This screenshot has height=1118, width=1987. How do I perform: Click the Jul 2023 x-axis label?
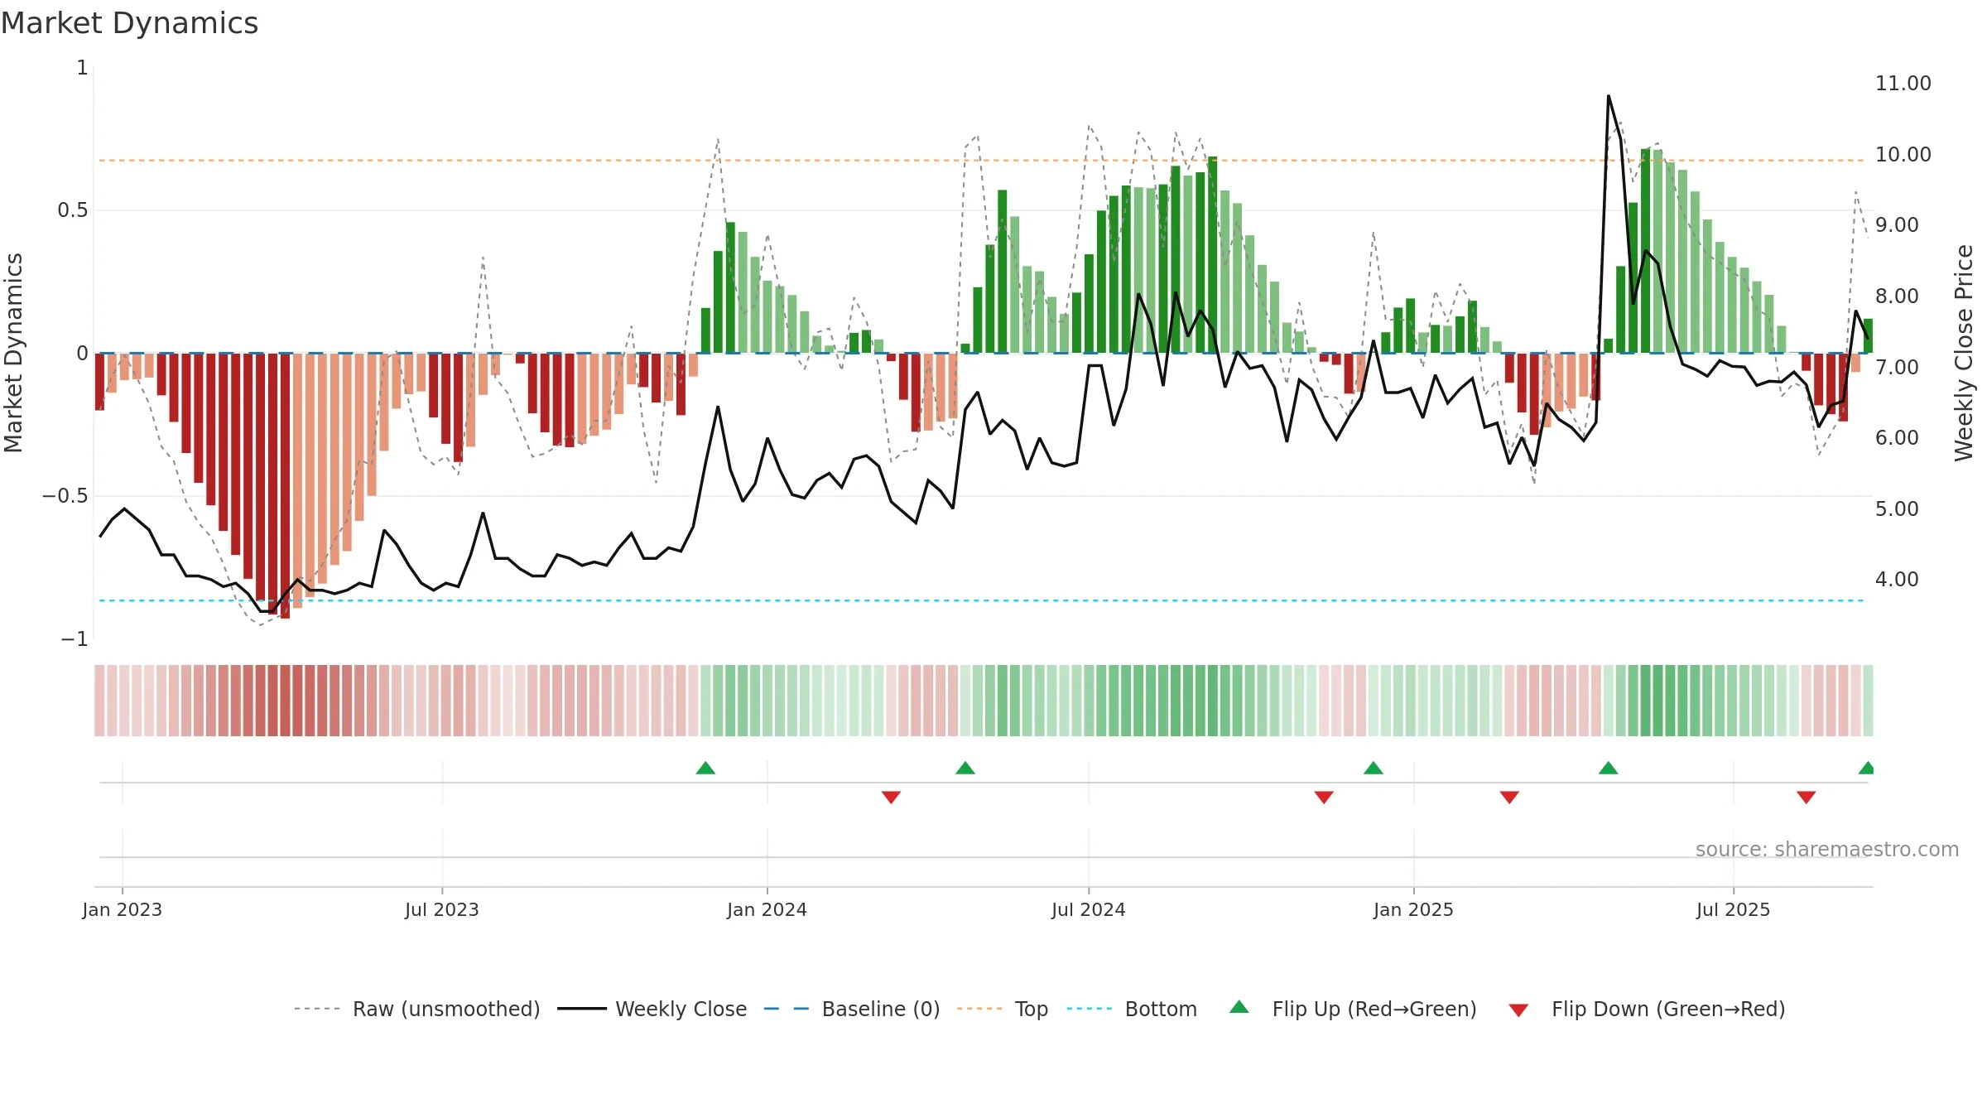pyautogui.click(x=442, y=909)
